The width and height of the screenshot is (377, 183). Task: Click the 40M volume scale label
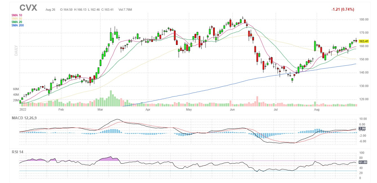16,95
